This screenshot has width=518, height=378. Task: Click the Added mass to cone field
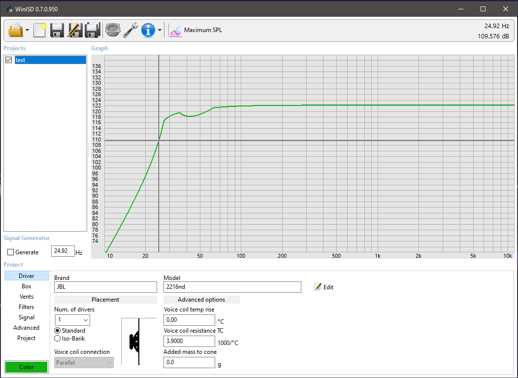click(189, 362)
